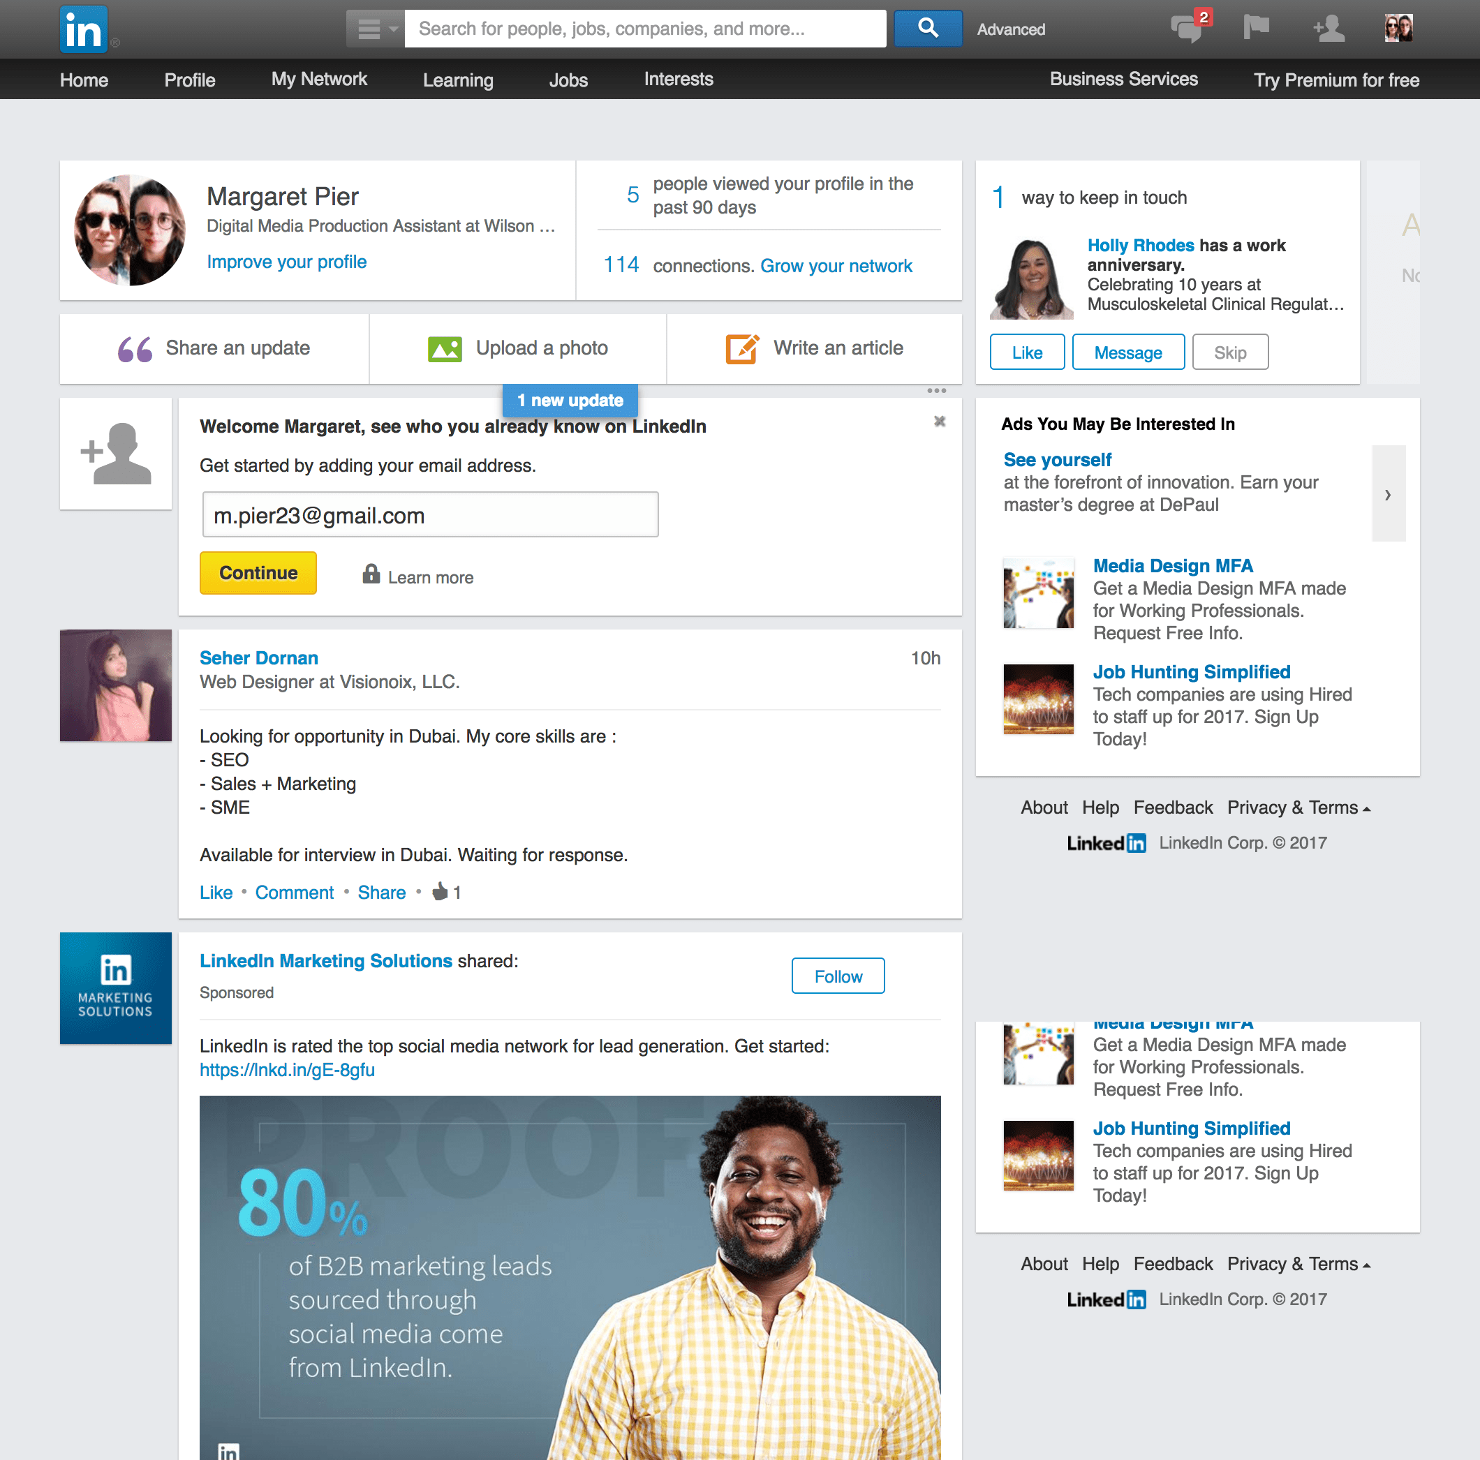Image resolution: width=1480 pixels, height=1460 pixels.
Task: Click the search people and jobs field
Action: pos(645,29)
